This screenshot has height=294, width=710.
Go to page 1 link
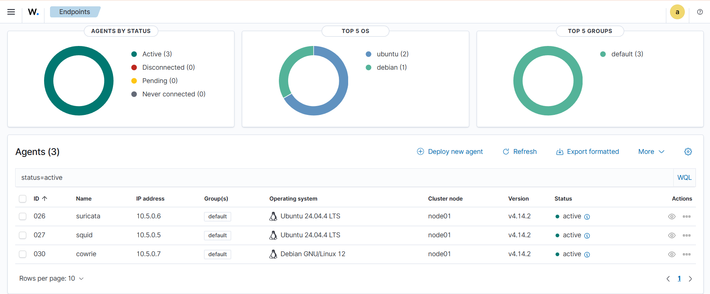pos(679,279)
